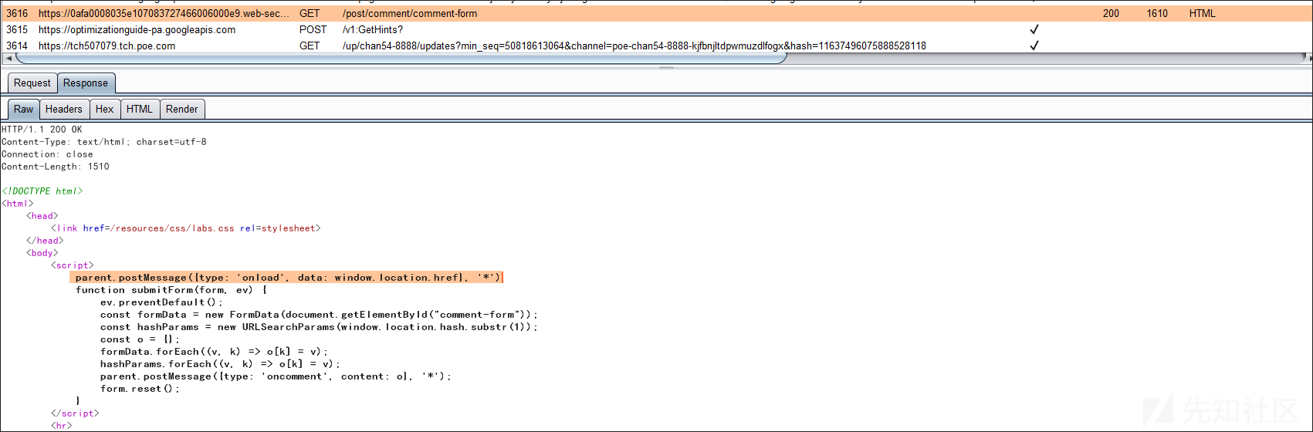The image size is (1313, 432).
Task: Click the const formData line
Action: [319, 315]
